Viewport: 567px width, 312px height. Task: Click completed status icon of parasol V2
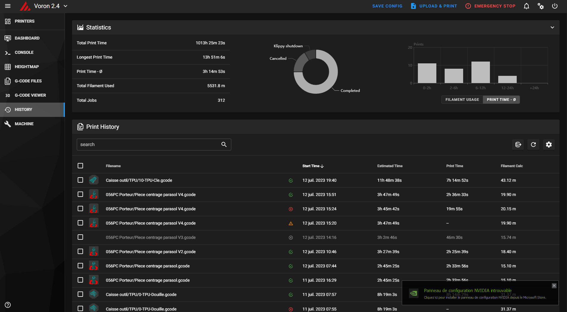pos(291,252)
